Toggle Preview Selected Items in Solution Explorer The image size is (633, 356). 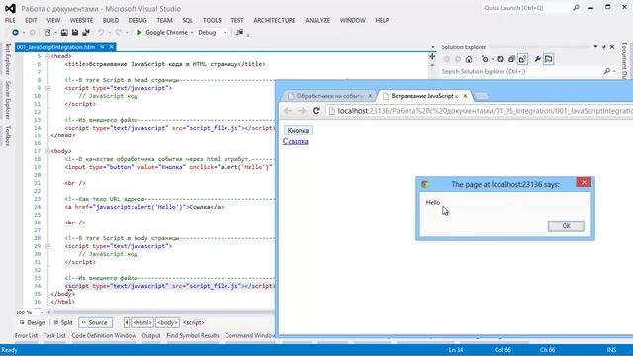pyautogui.click(x=548, y=59)
